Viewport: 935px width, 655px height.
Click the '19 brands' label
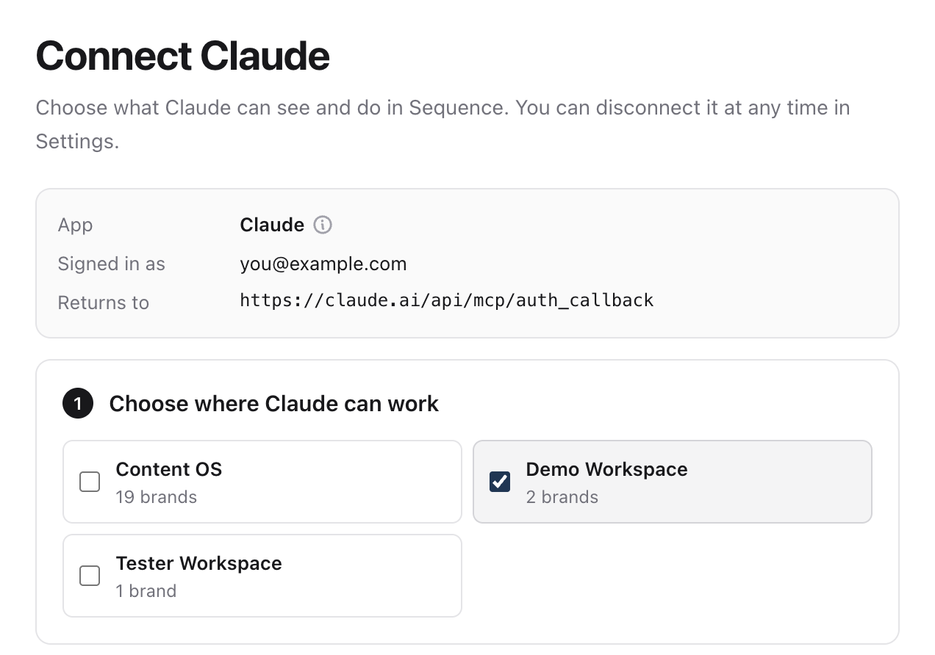pos(157,497)
